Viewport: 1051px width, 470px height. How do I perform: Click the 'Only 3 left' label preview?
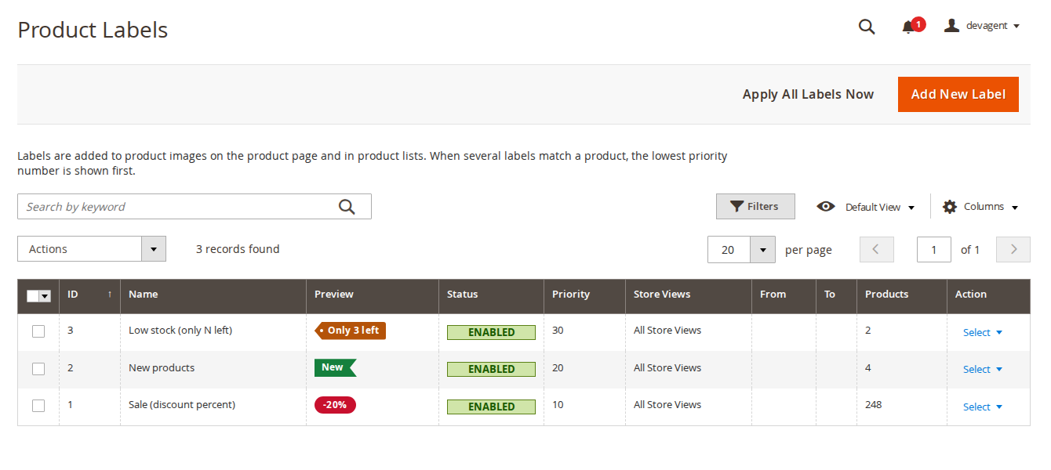pos(350,331)
